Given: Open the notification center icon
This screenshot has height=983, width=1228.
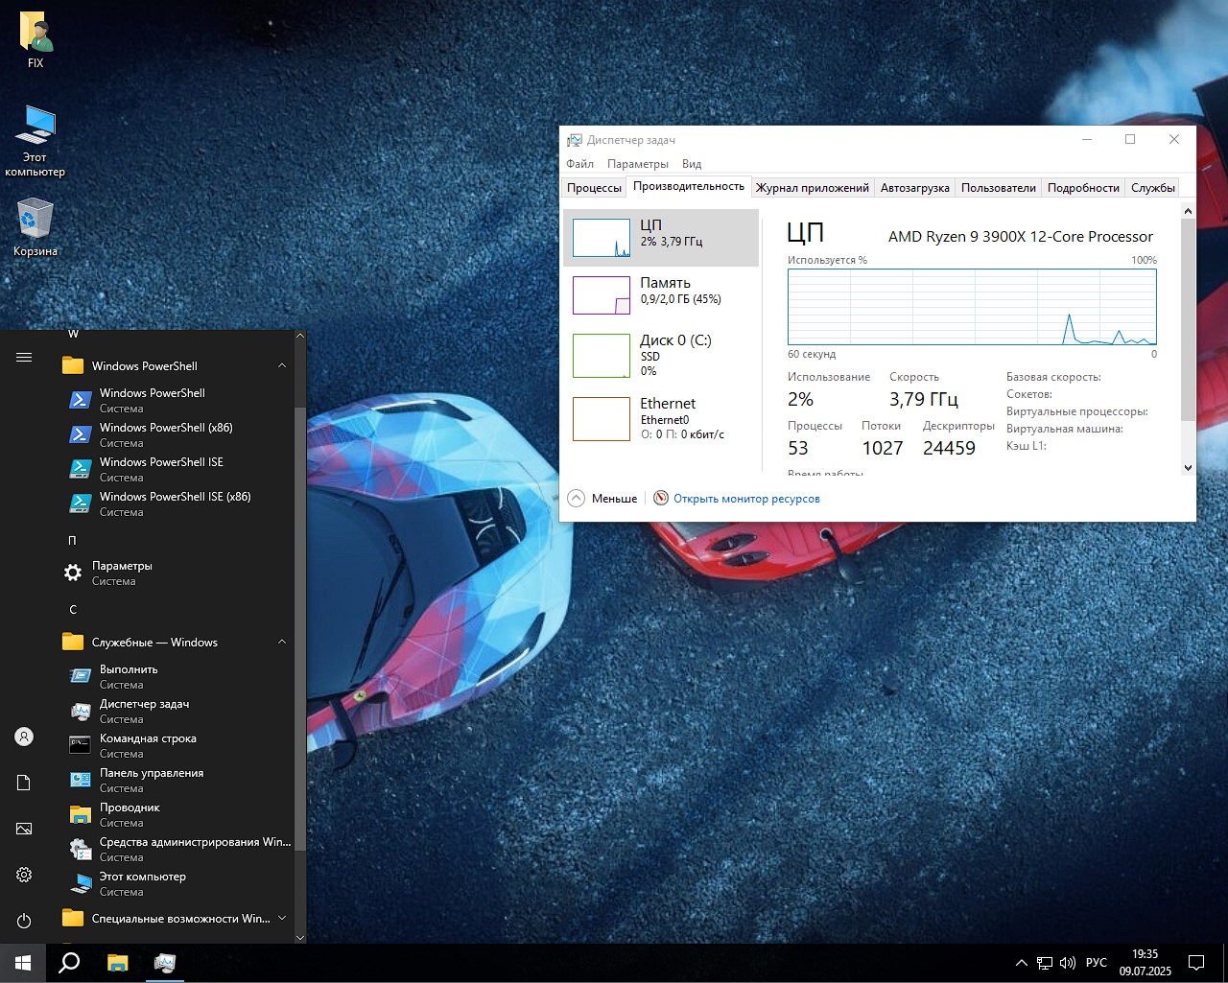Looking at the screenshot, I should (x=1196, y=963).
